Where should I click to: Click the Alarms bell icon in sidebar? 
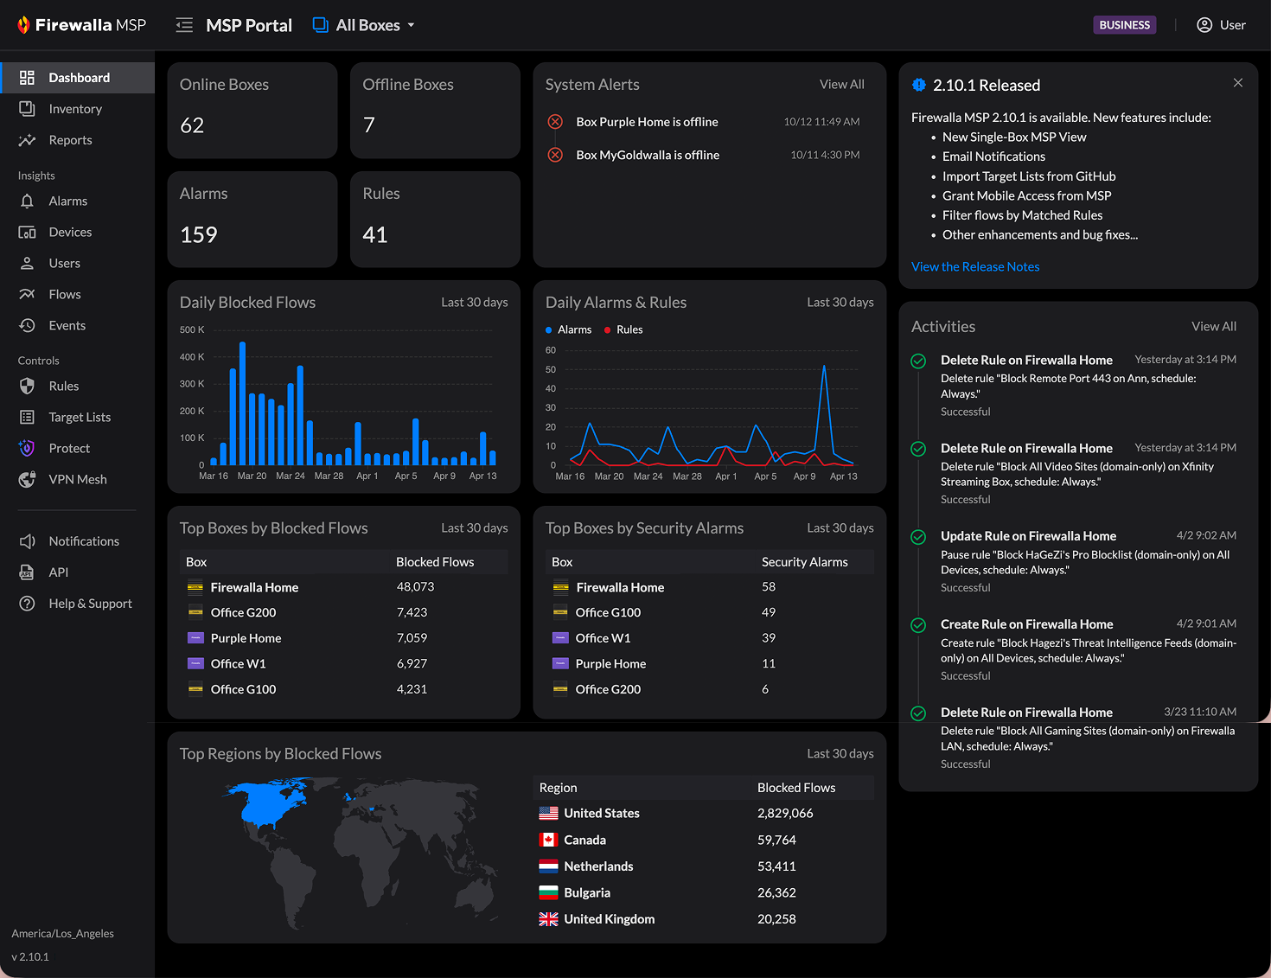(x=27, y=201)
